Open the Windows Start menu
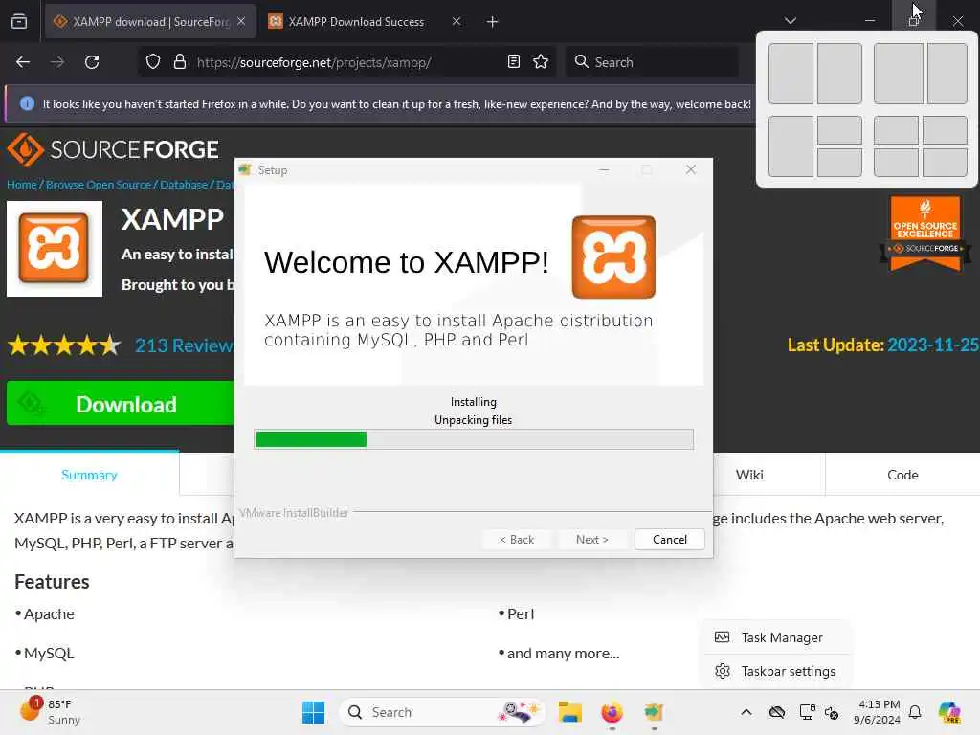980x735 pixels. [313, 712]
